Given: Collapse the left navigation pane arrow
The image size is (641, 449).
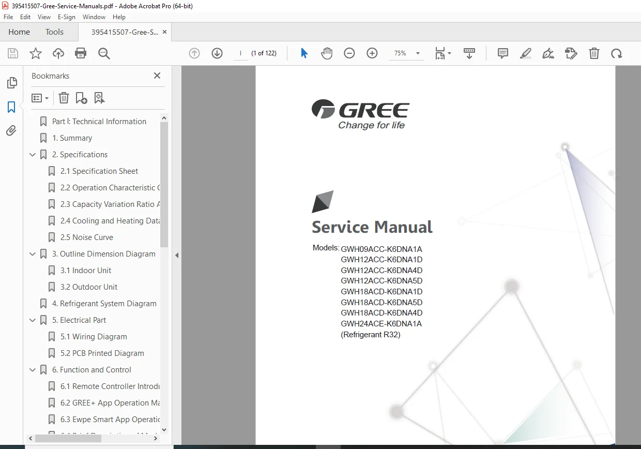Looking at the screenshot, I should (177, 255).
